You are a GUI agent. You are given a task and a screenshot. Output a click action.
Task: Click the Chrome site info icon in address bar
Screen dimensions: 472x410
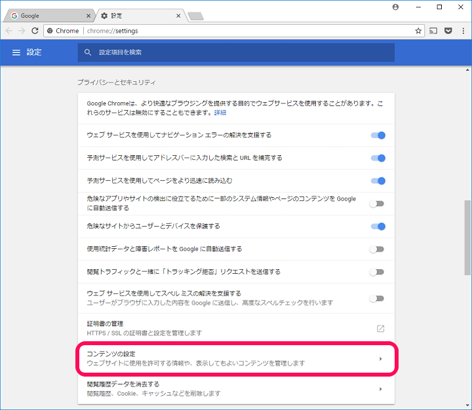[50, 31]
